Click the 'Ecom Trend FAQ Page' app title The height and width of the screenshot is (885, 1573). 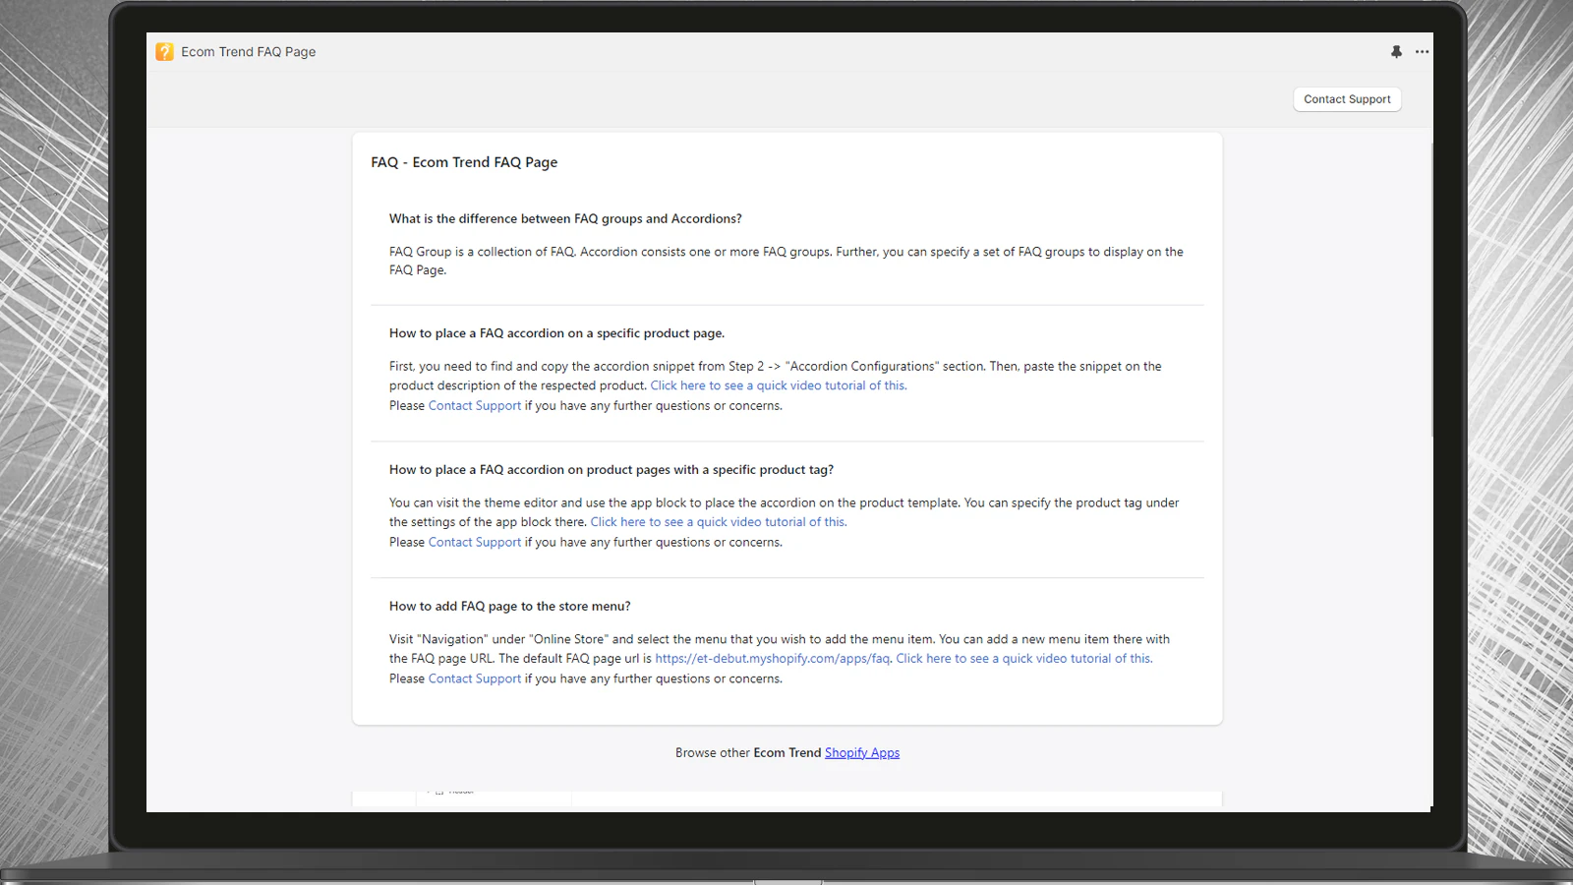click(x=249, y=52)
